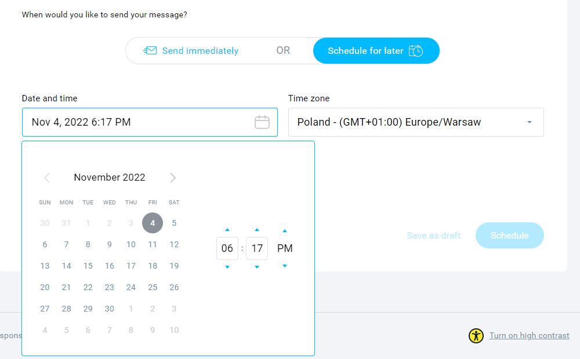Viewport: 580px width, 359px height.
Task: Click the Date and time input field
Action: (150, 122)
